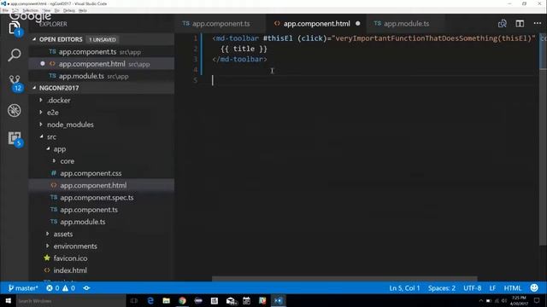Image resolution: width=547 pixels, height=307 pixels.
Task: Expand the environments folder
Action: pyautogui.click(x=48, y=246)
